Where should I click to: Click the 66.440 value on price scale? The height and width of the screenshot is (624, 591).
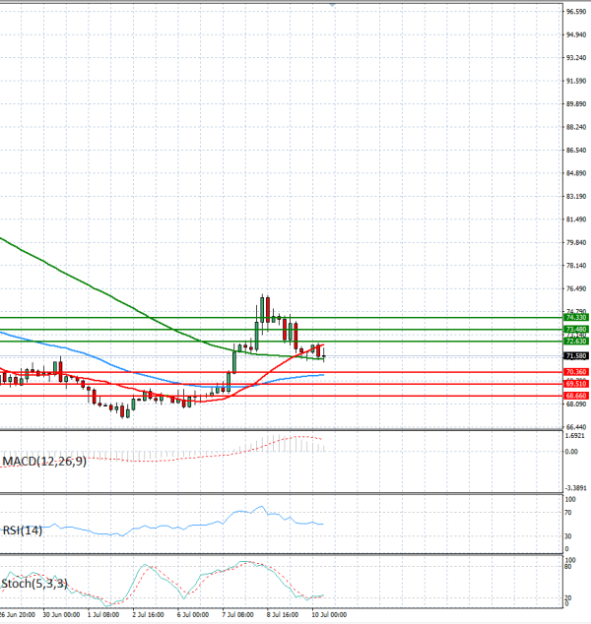tap(576, 427)
